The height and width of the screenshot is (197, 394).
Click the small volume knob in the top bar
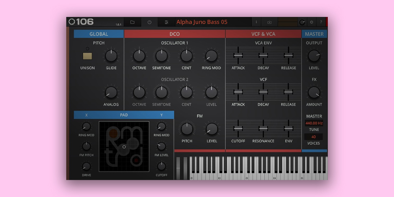pos(302,22)
